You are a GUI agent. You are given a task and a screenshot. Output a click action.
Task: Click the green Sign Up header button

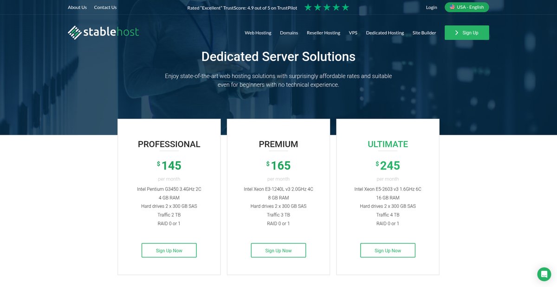(x=466, y=32)
